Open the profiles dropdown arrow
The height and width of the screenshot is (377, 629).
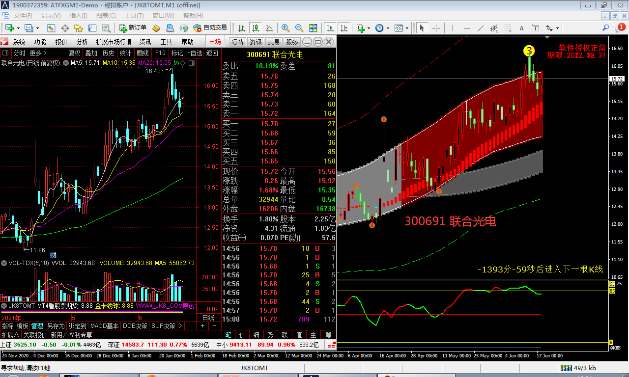tap(37, 27)
